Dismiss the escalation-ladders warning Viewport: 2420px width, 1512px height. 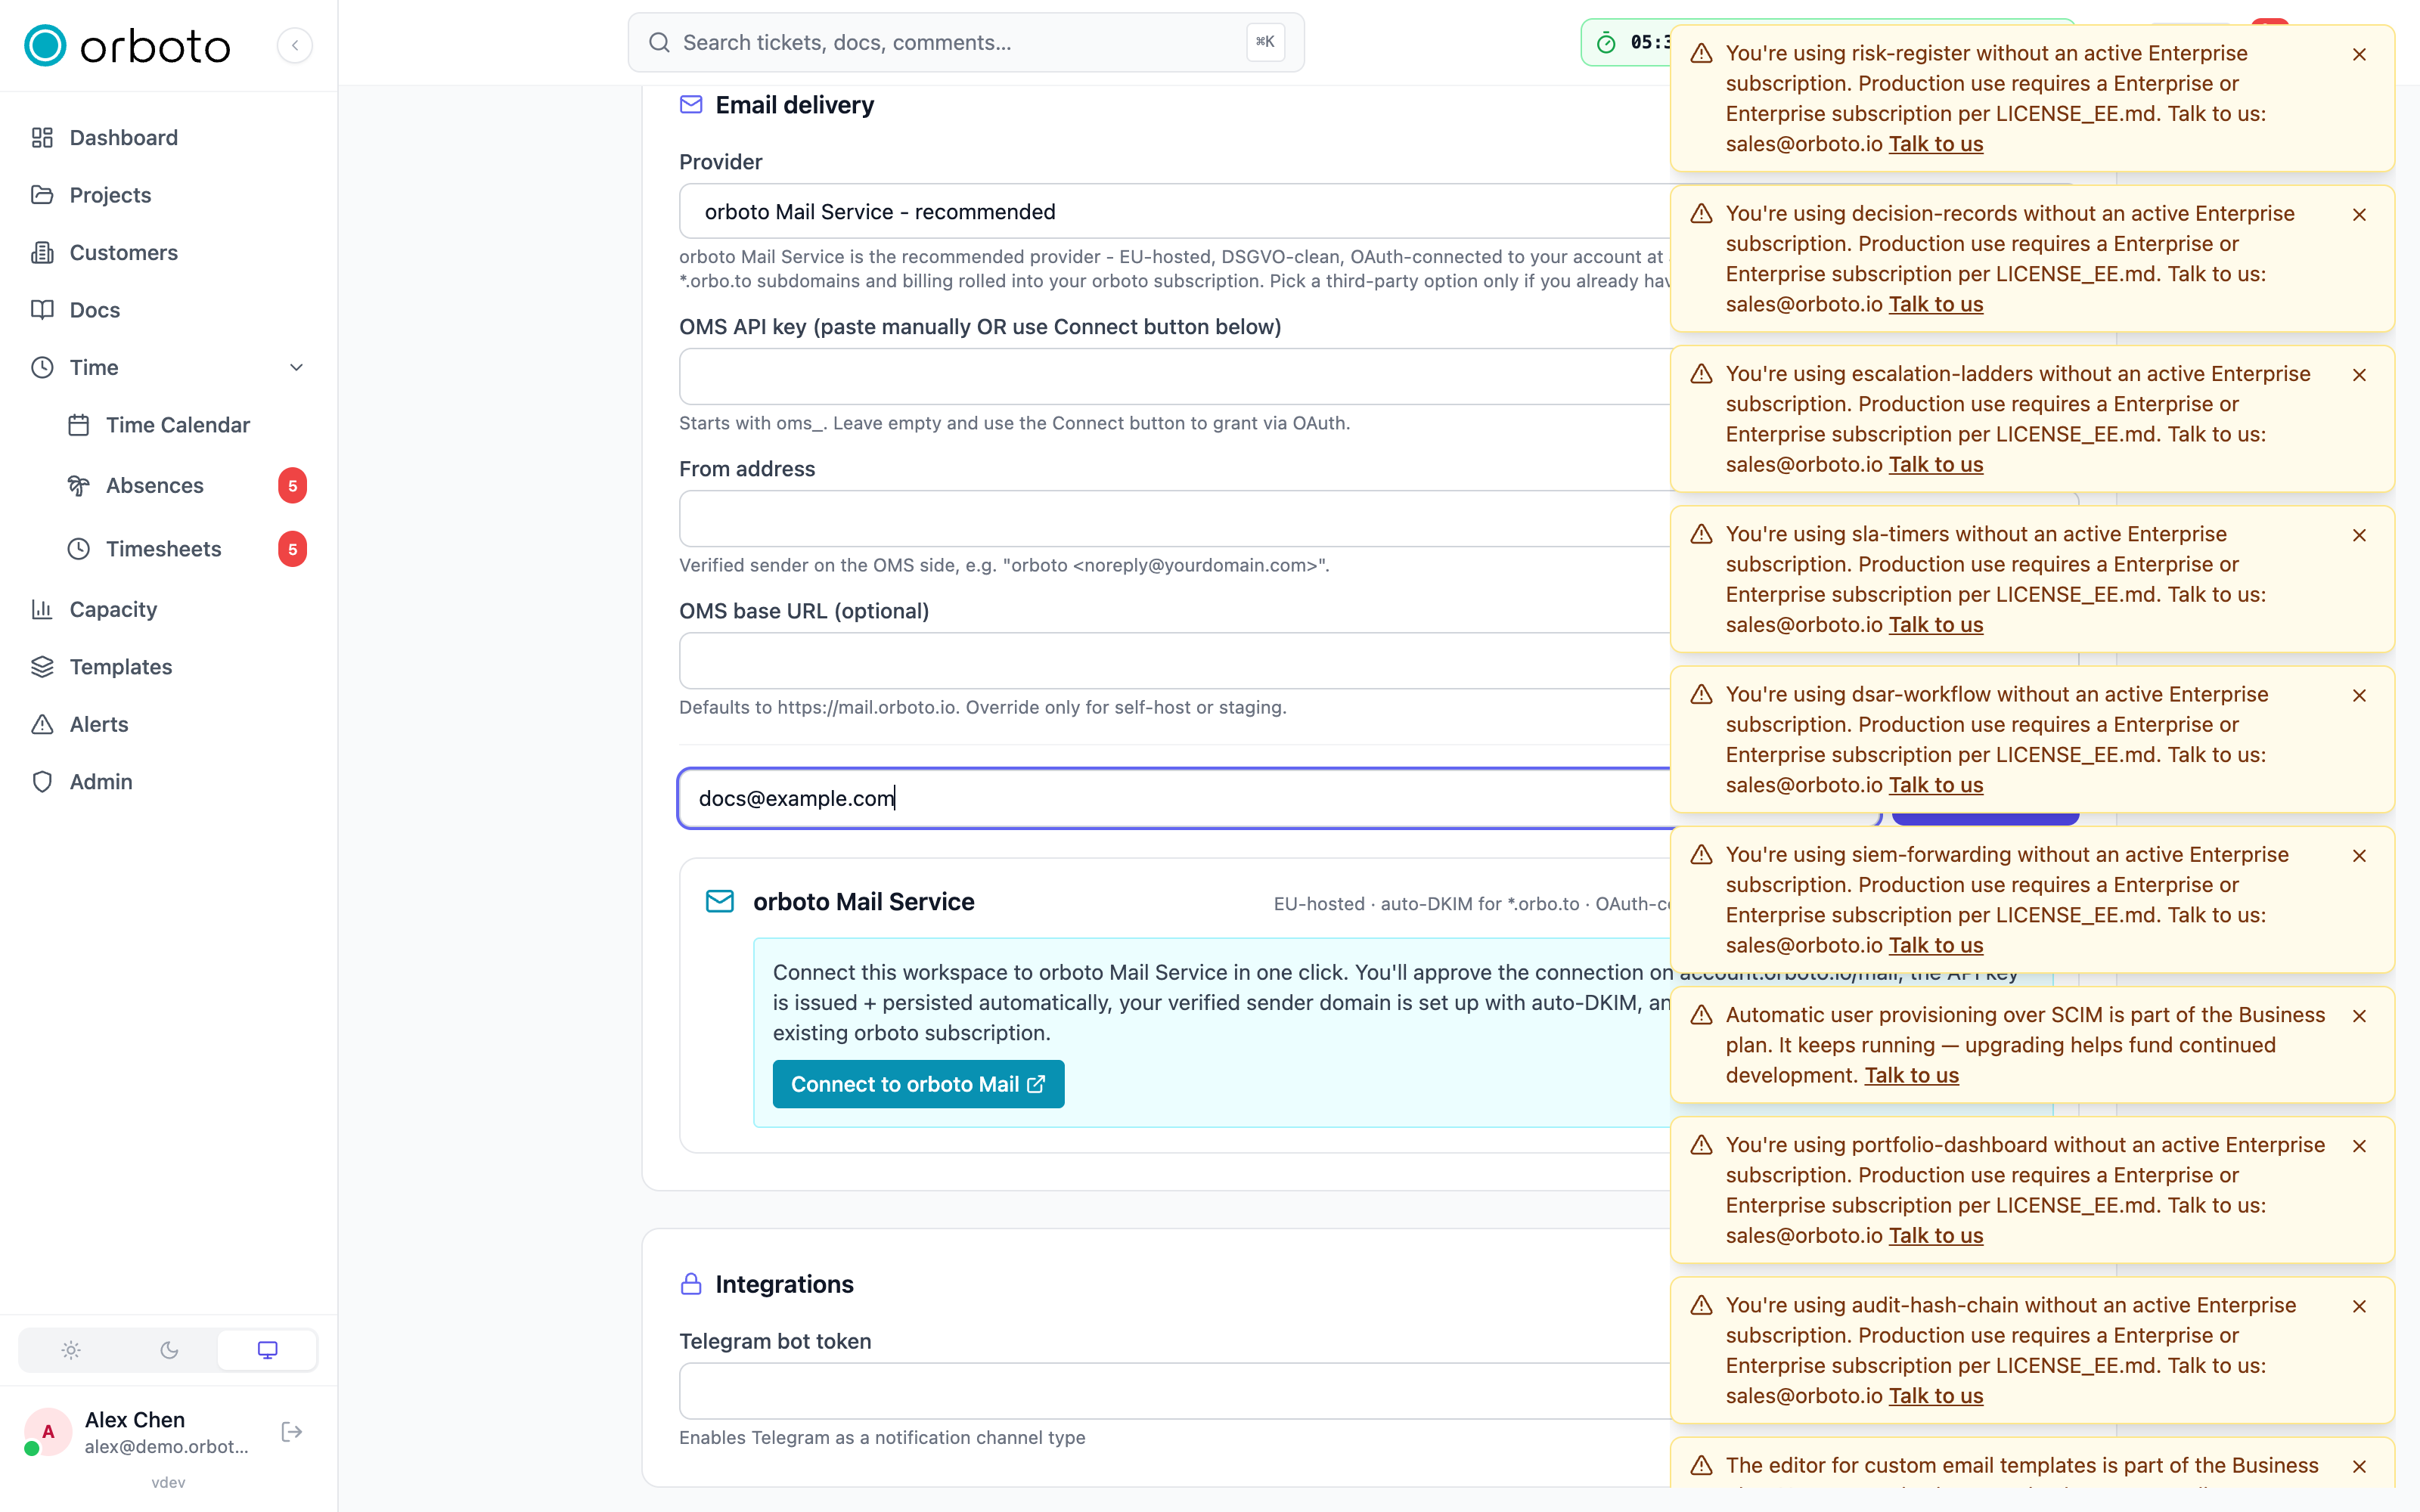(x=2359, y=375)
